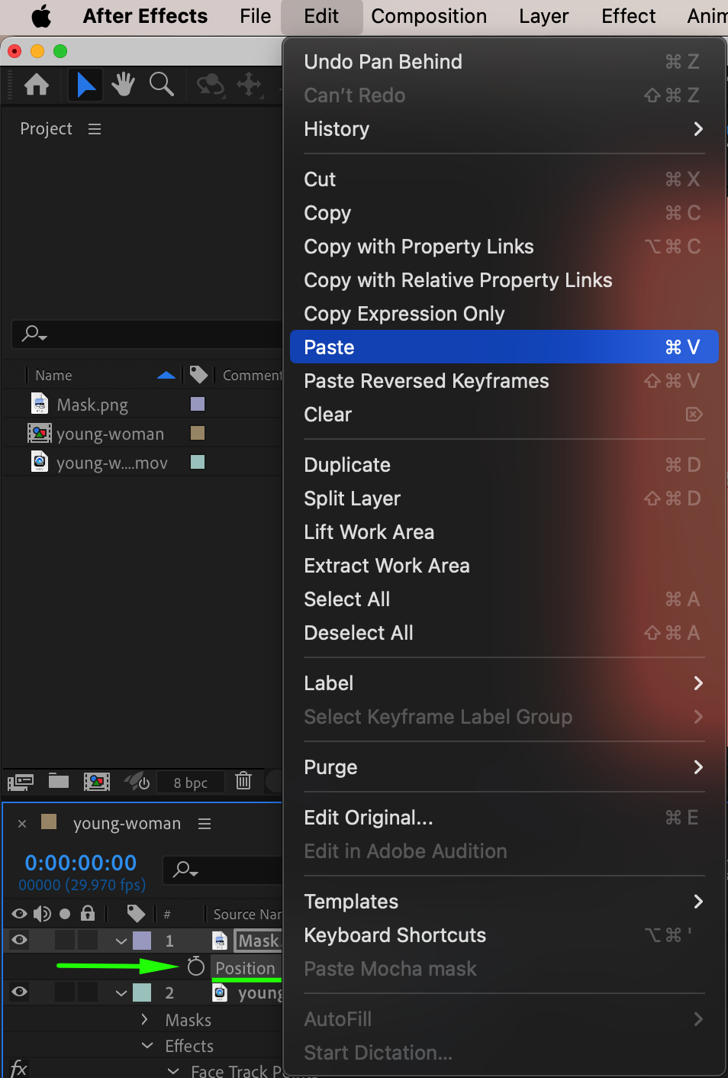The width and height of the screenshot is (728, 1078).
Task: Select the Hand tool in toolbar
Action: tap(123, 84)
